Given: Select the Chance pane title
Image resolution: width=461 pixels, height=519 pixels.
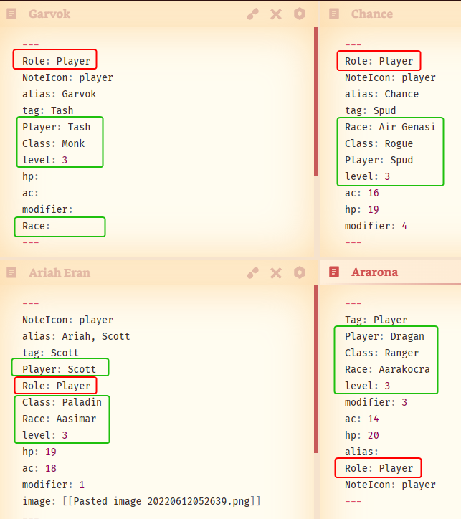Looking at the screenshot, I should (x=372, y=14).
